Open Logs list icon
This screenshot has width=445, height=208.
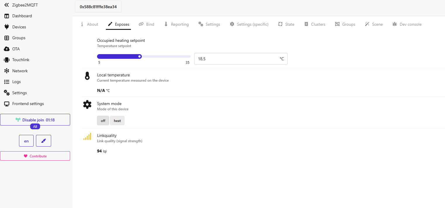click(x=6, y=82)
